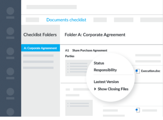163x120 pixels.
Task: Click the first circular sidebar icon
Action: 10,11
